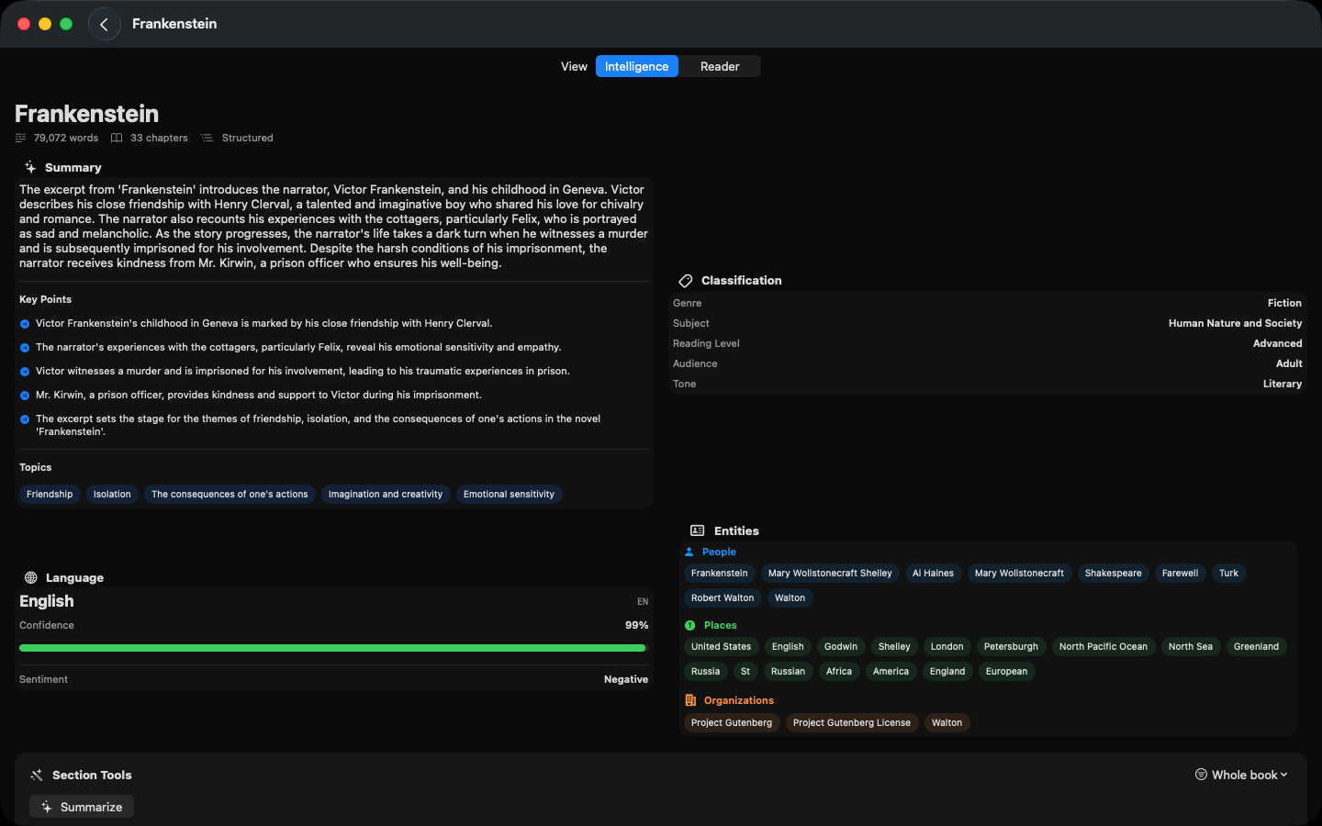Open the Whole book scope dropdown
This screenshot has width=1322, height=826.
pyautogui.click(x=1241, y=775)
